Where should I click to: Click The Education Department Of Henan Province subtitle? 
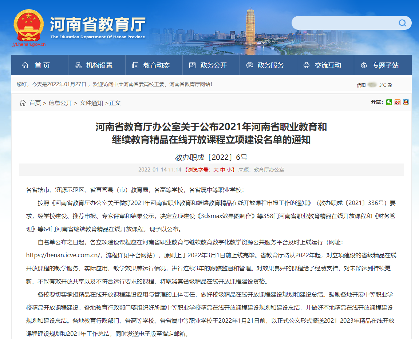click(x=98, y=37)
